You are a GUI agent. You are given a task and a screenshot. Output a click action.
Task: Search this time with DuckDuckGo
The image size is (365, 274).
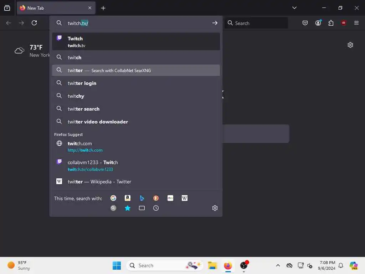(x=156, y=198)
